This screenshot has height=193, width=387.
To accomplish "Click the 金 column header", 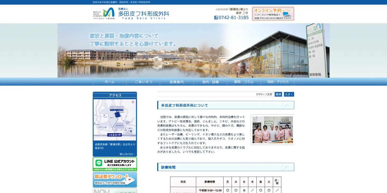I will (x=261, y=182).
